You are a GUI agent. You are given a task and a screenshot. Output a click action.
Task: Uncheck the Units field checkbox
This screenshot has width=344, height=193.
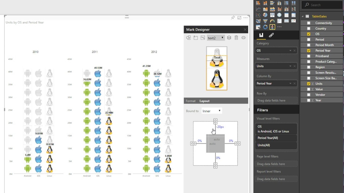pyautogui.click(x=309, y=84)
